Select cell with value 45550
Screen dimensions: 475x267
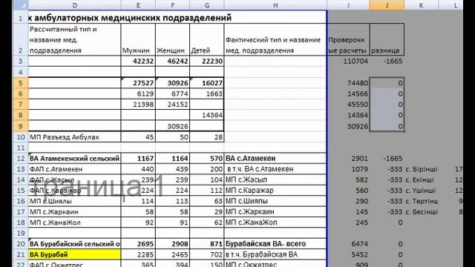[348, 105]
